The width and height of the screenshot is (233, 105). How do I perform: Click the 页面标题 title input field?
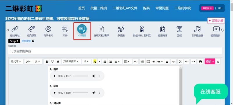coord(115,51)
